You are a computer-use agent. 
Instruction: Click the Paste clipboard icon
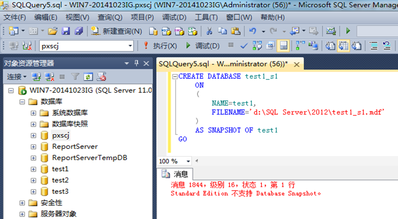tap(235, 31)
